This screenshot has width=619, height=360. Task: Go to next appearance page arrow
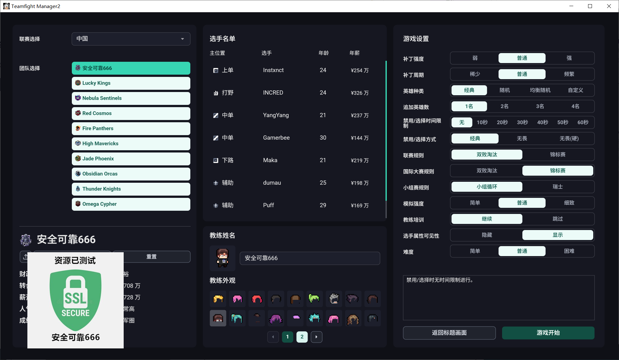point(316,337)
